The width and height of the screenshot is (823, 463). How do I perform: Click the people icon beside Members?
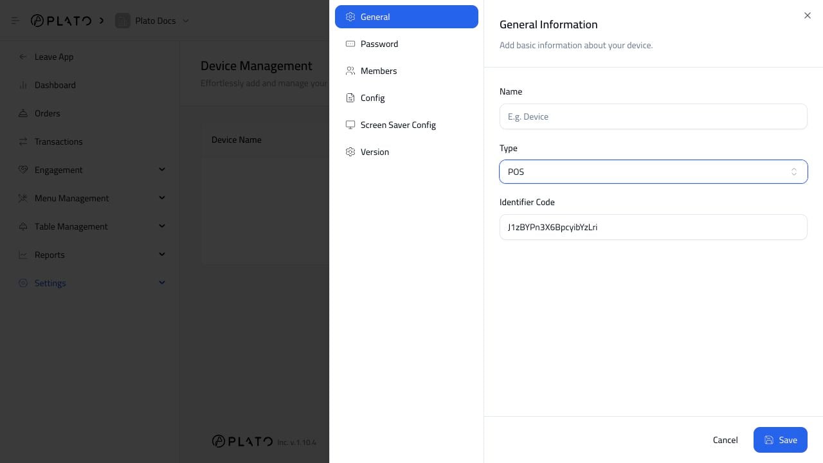[350, 71]
